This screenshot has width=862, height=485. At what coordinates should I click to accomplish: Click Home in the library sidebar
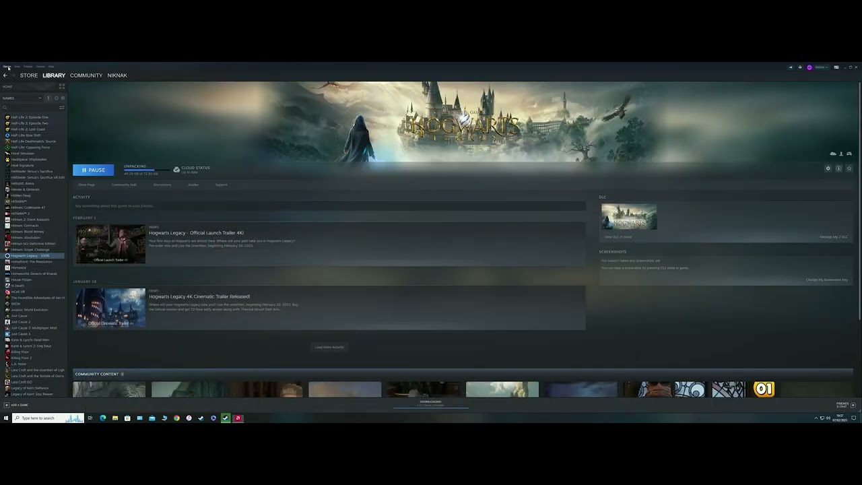click(x=7, y=86)
